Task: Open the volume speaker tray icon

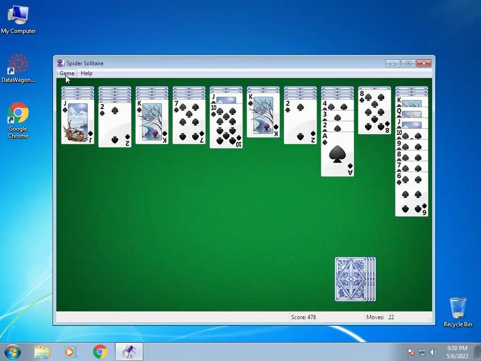Action: tap(434, 352)
